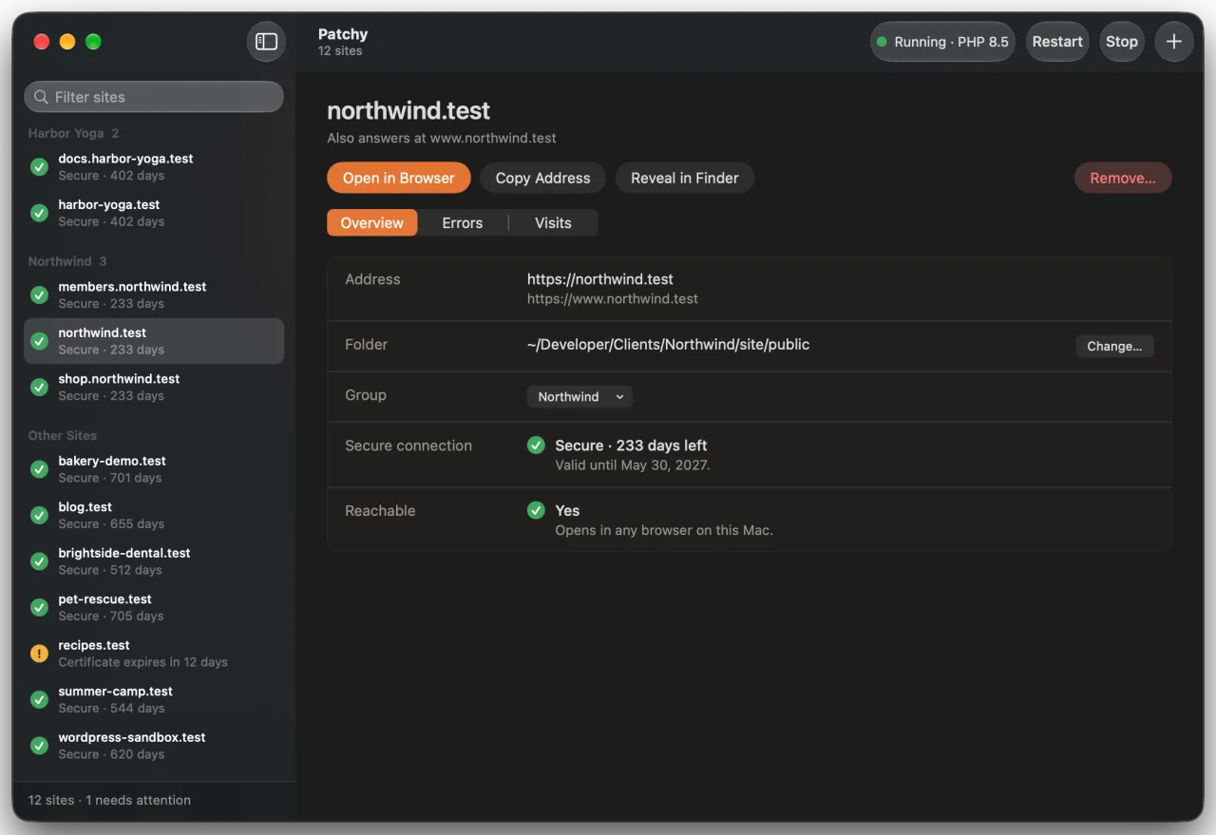Select docs.harbor-yoga.test in sidebar

[154, 167]
